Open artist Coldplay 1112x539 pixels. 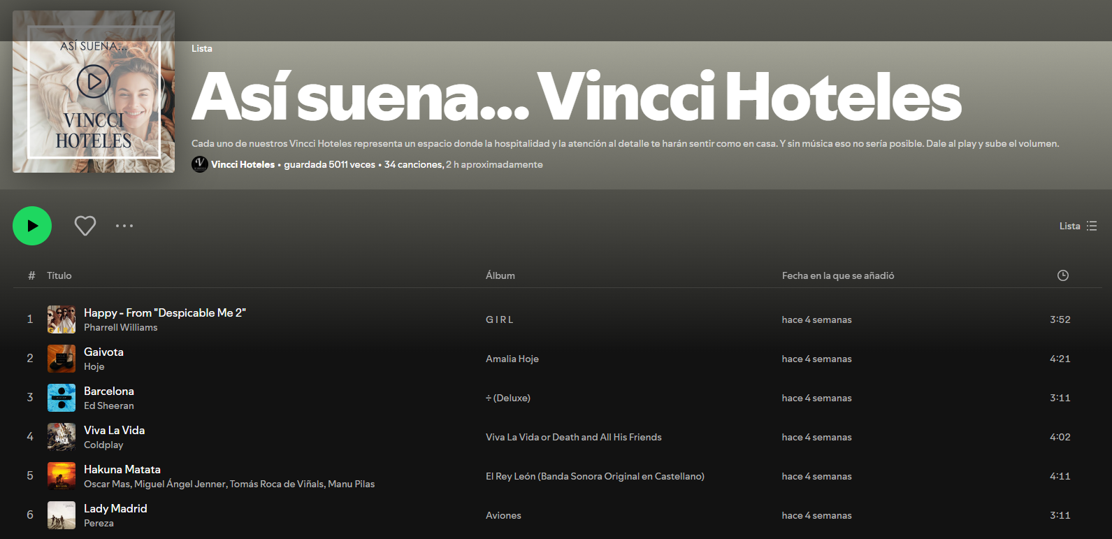[103, 445]
